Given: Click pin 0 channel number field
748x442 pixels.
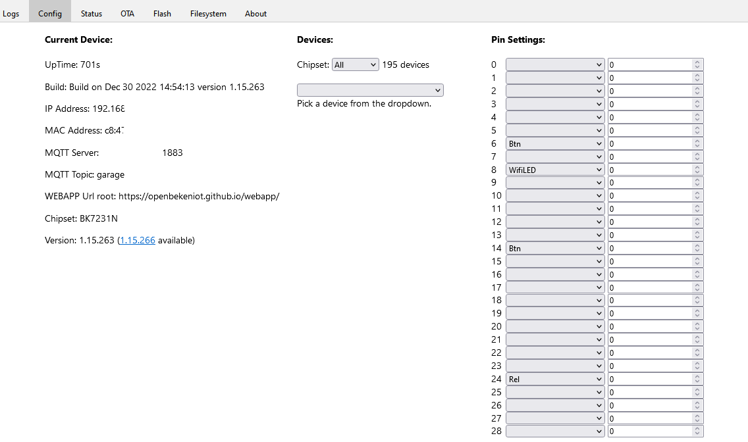Looking at the screenshot, I should click(650, 64).
